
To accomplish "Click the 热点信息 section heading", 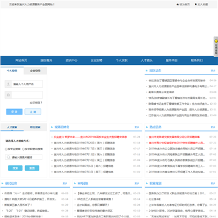I will point(155,127).
